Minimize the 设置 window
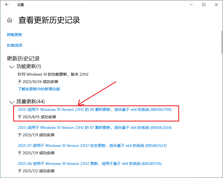The width and height of the screenshot is (223, 178). 191,5
